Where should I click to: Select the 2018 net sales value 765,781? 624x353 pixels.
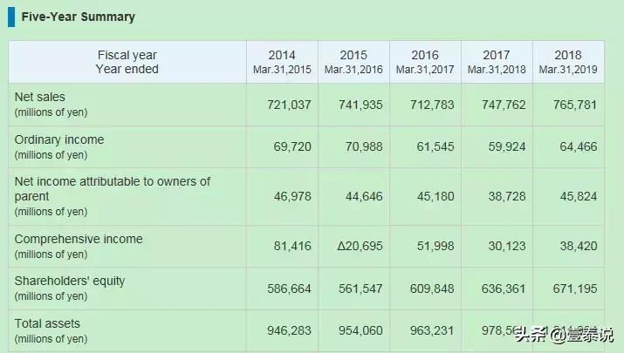[575, 105]
